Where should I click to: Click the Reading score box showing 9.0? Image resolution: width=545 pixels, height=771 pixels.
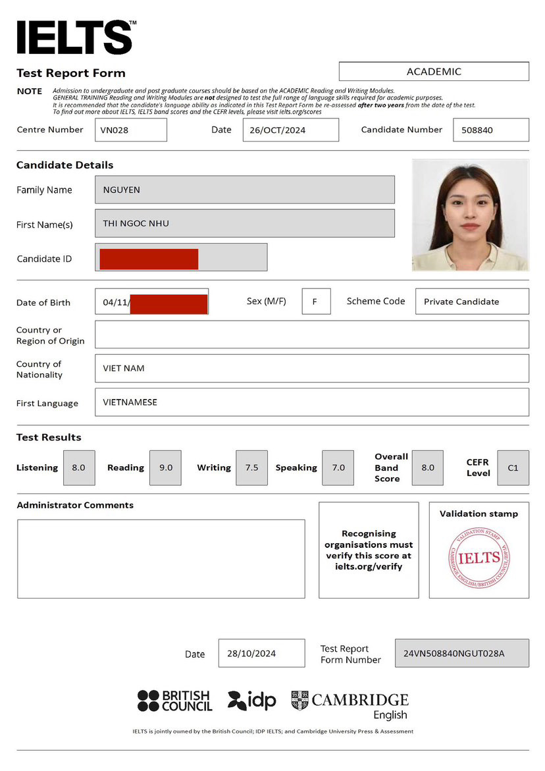click(x=165, y=467)
